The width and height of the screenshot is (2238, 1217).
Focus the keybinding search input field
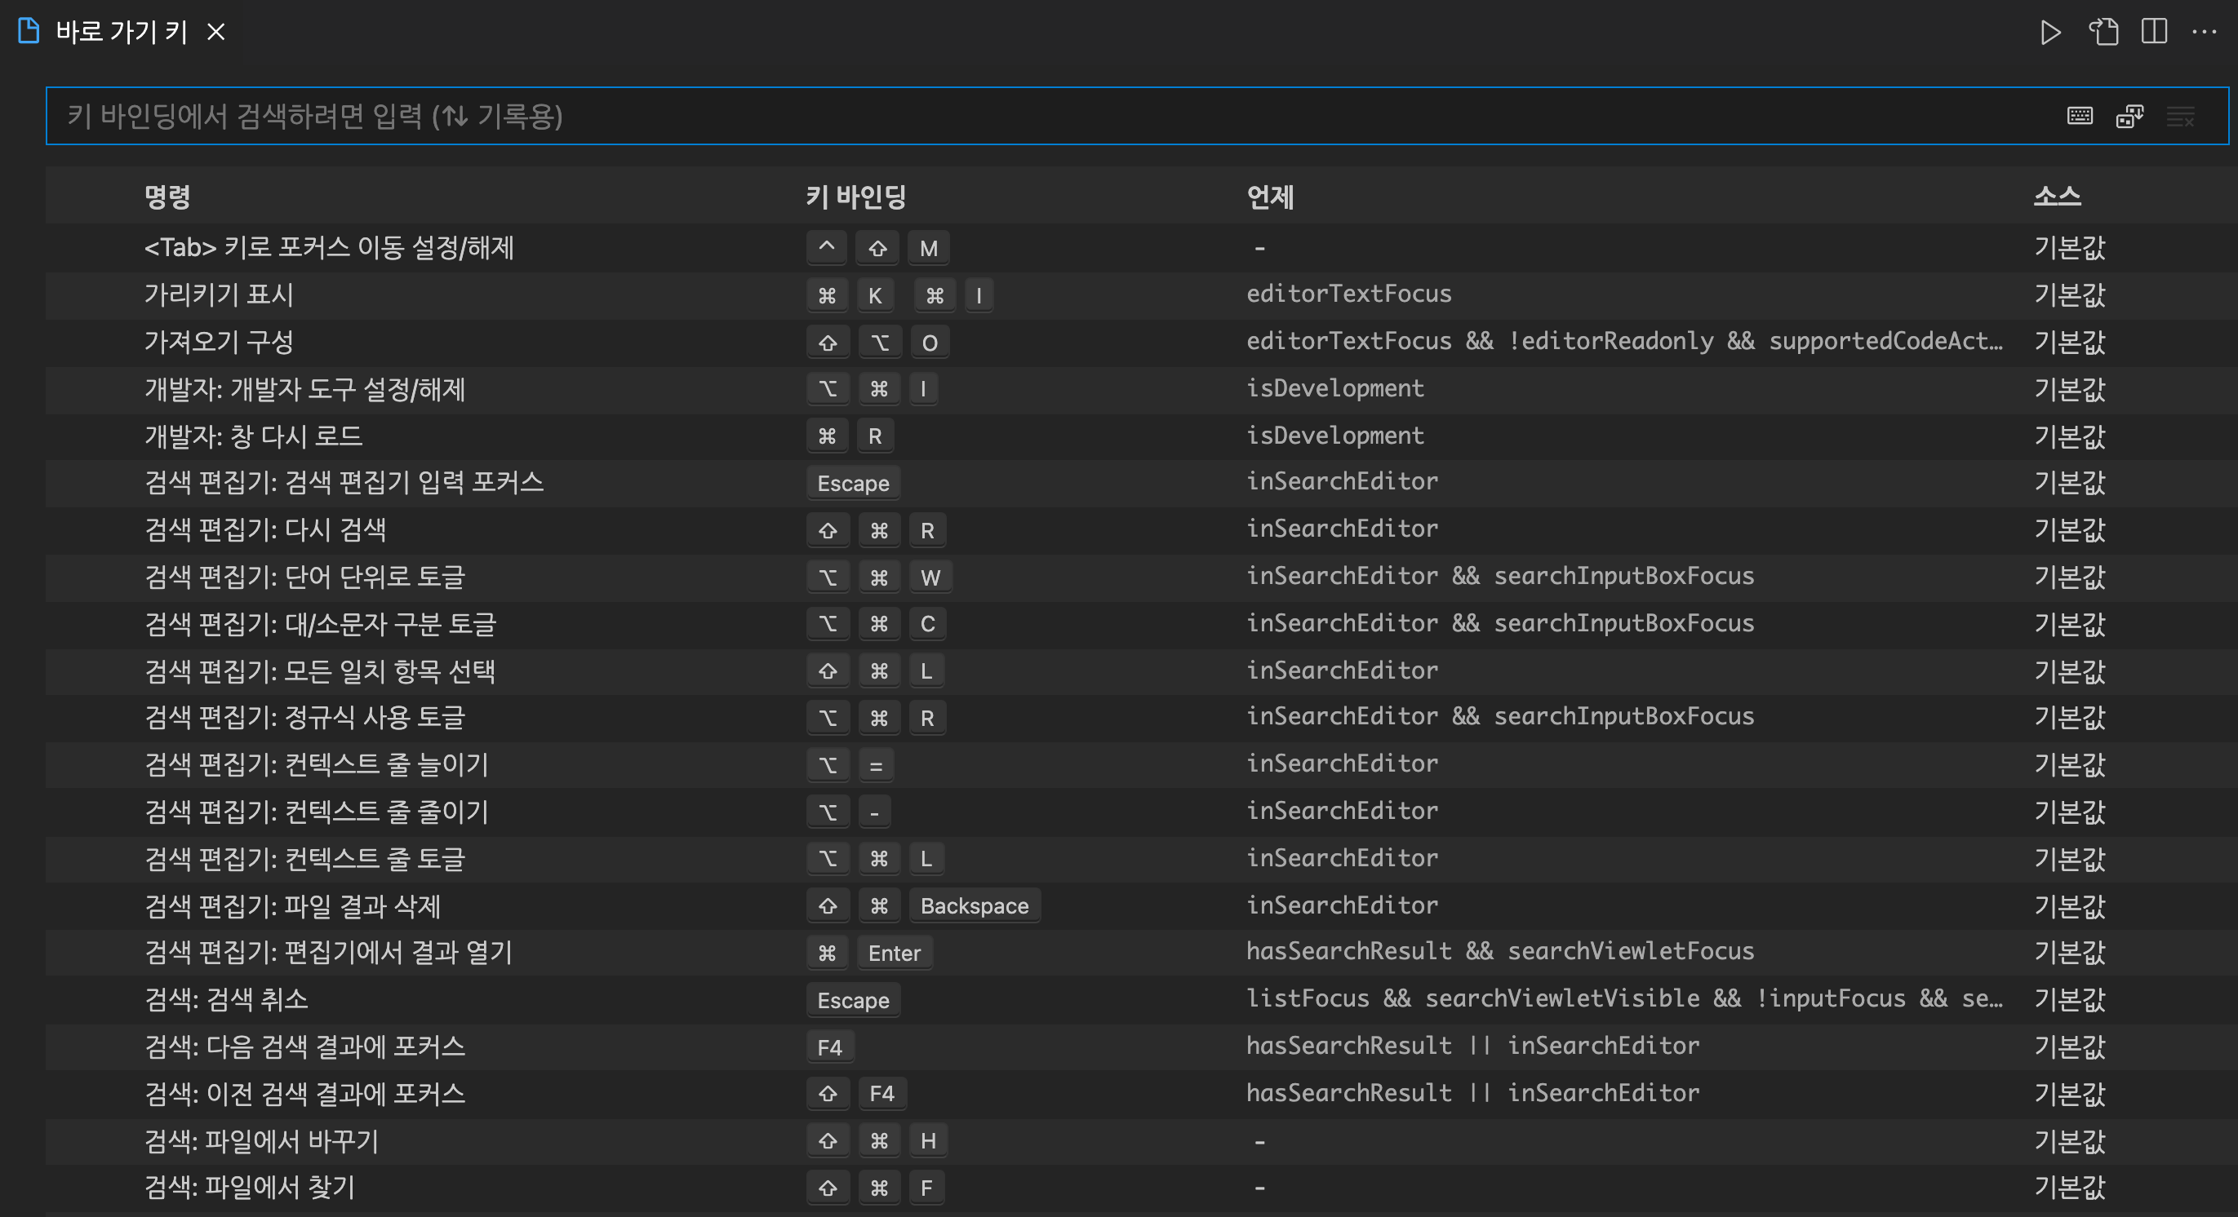click(x=1042, y=117)
